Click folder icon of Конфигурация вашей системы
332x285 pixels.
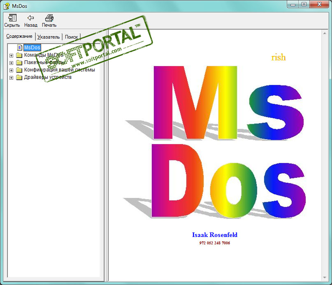click(19, 70)
